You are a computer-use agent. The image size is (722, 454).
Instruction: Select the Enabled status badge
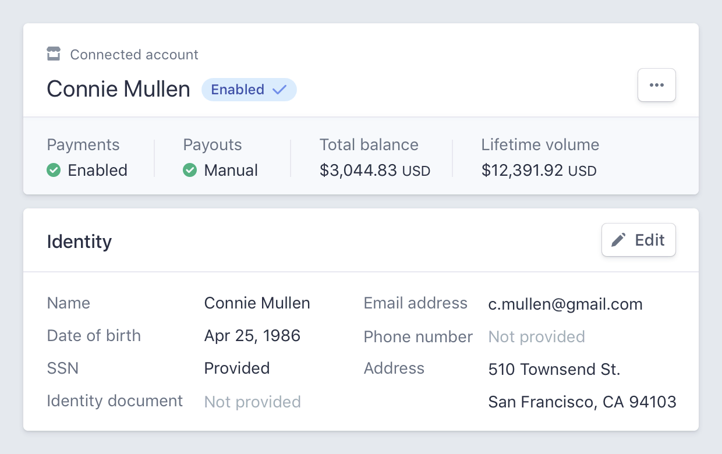[249, 90]
